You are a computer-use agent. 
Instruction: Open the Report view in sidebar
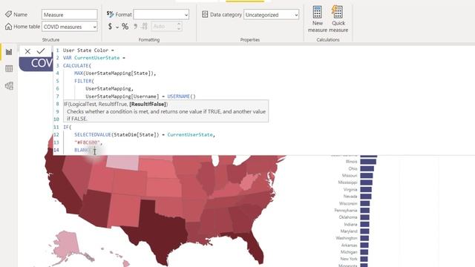9,52
